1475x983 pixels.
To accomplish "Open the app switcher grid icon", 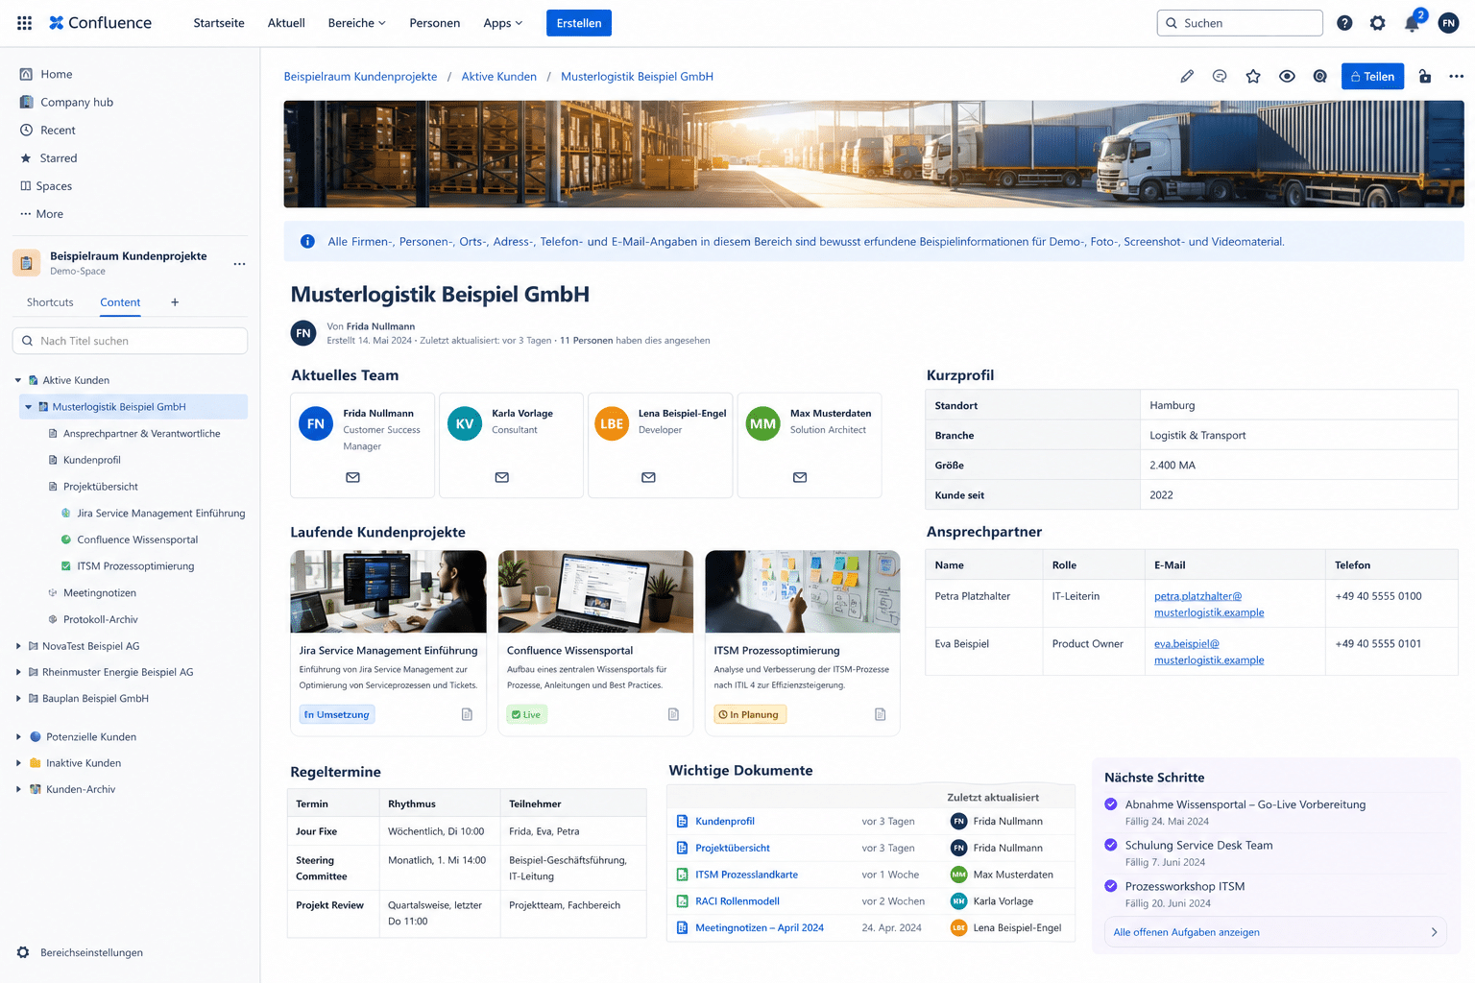I will [25, 23].
